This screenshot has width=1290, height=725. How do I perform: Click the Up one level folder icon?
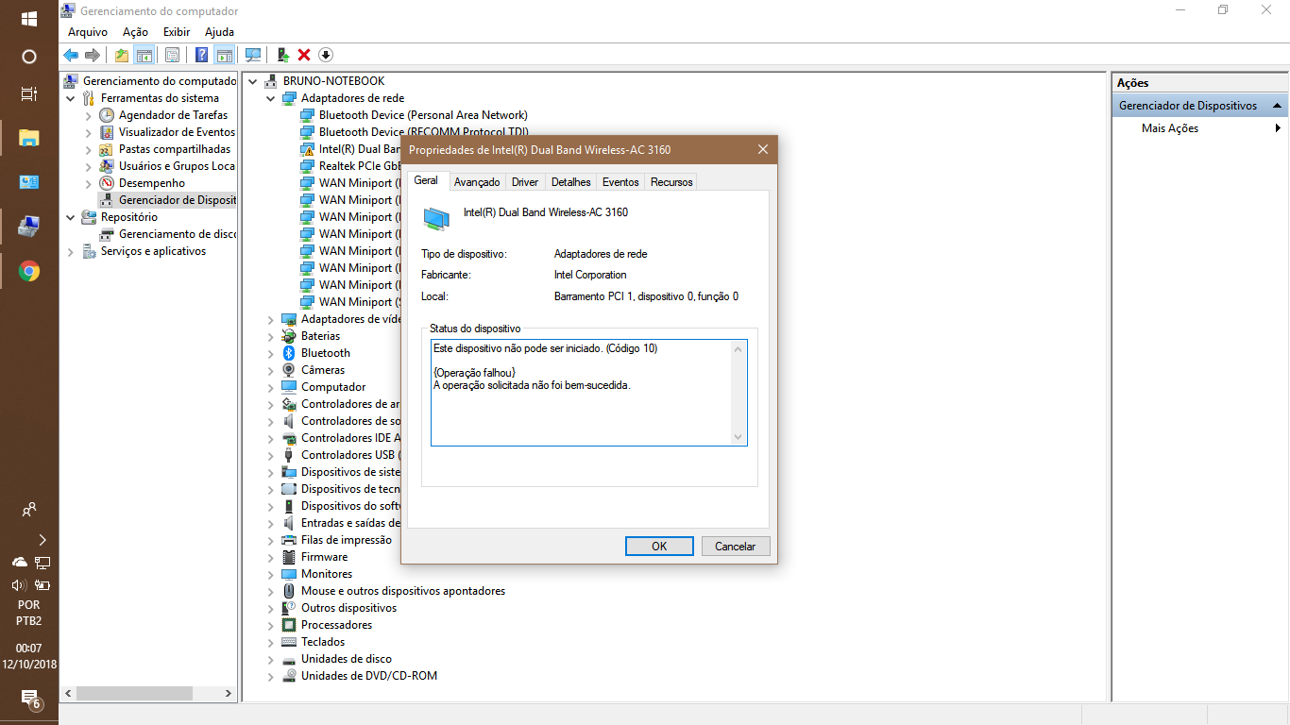tap(122, 55)
